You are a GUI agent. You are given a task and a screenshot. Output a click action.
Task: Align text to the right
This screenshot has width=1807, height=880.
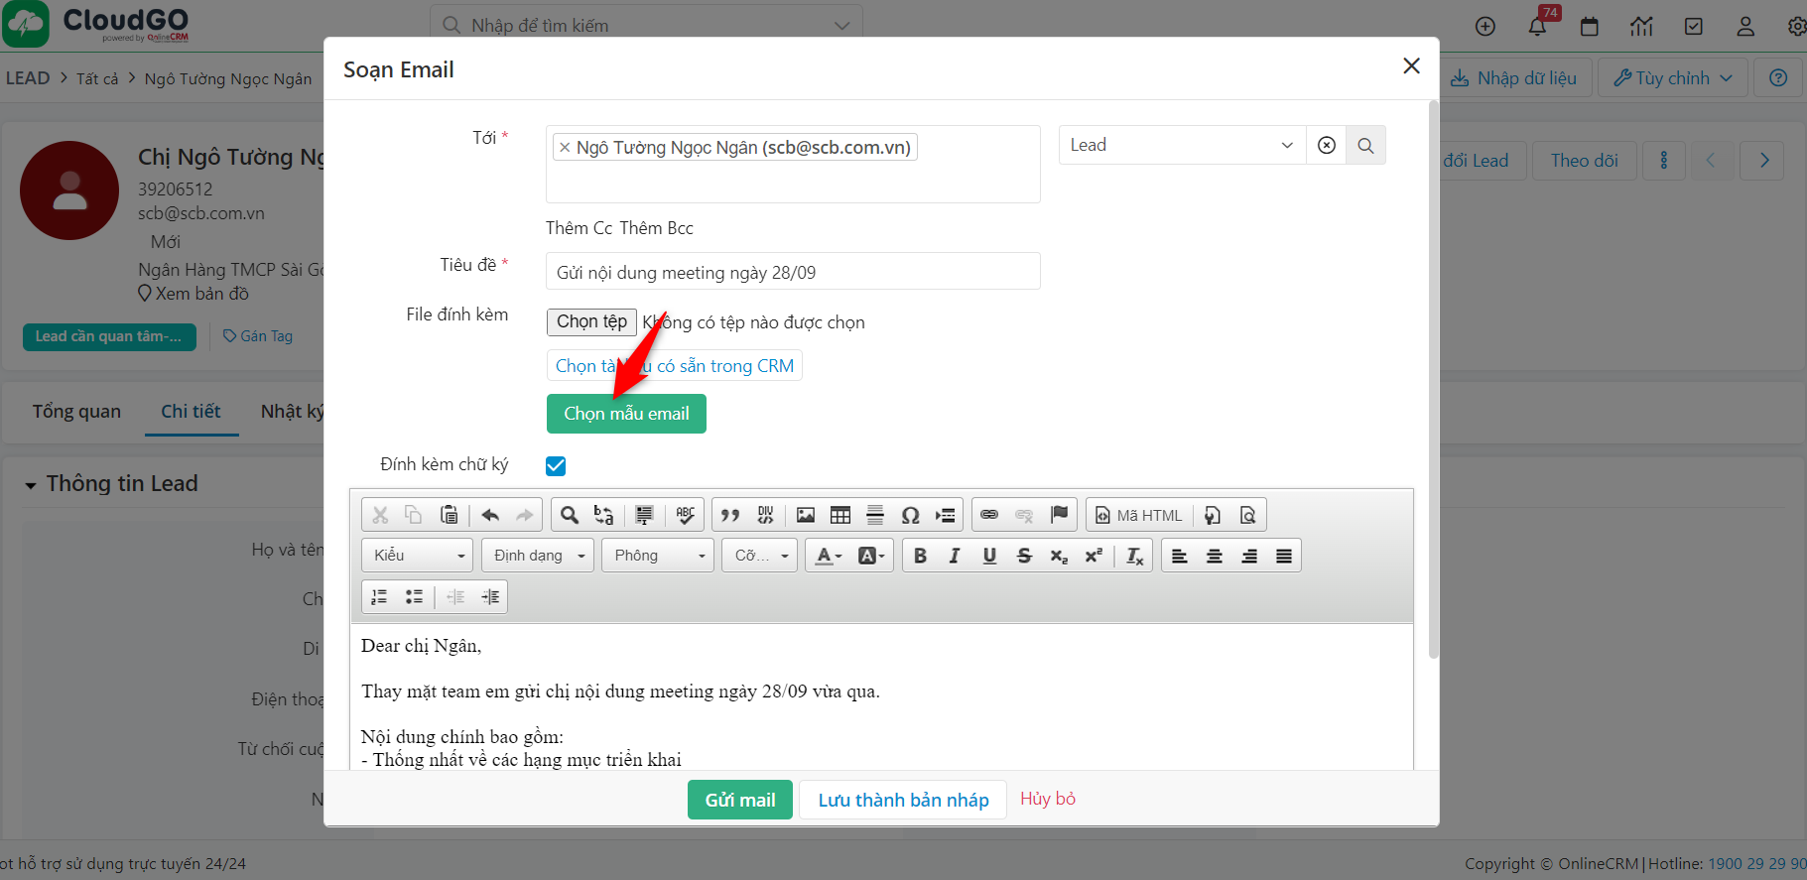1248,556
